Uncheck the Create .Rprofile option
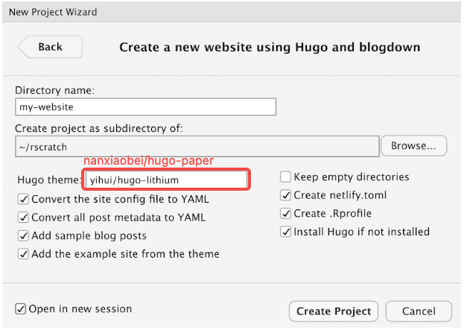The width and height of the screenshot is (464, 330). [285, 213]
